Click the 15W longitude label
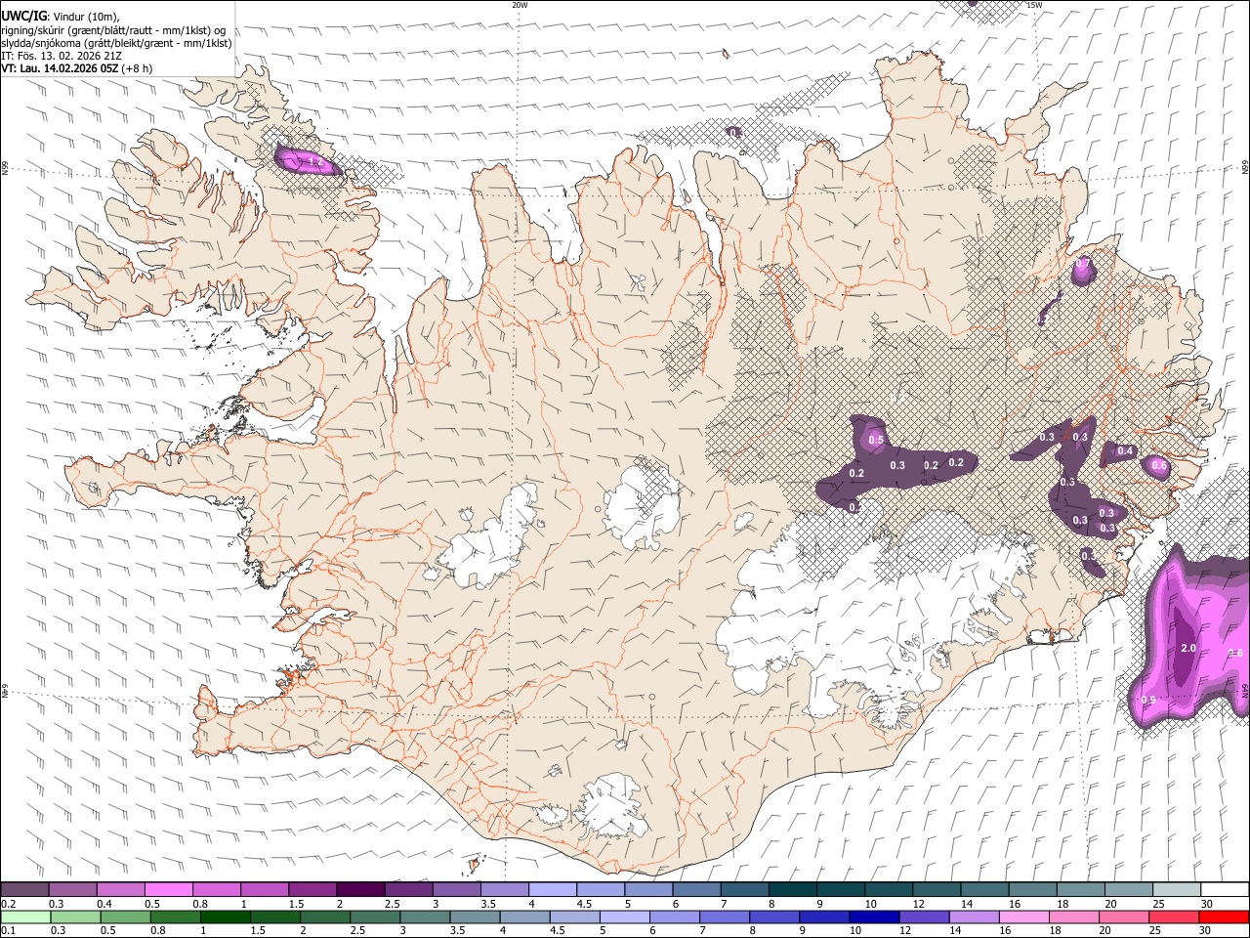The width and height of the screenshot is (1250, 938). coord(1034,5)
